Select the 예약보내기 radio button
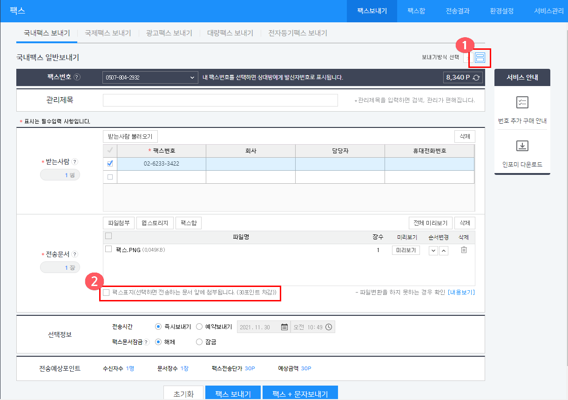The width and height of the screenshot is (568, 400). pos(199,327)
